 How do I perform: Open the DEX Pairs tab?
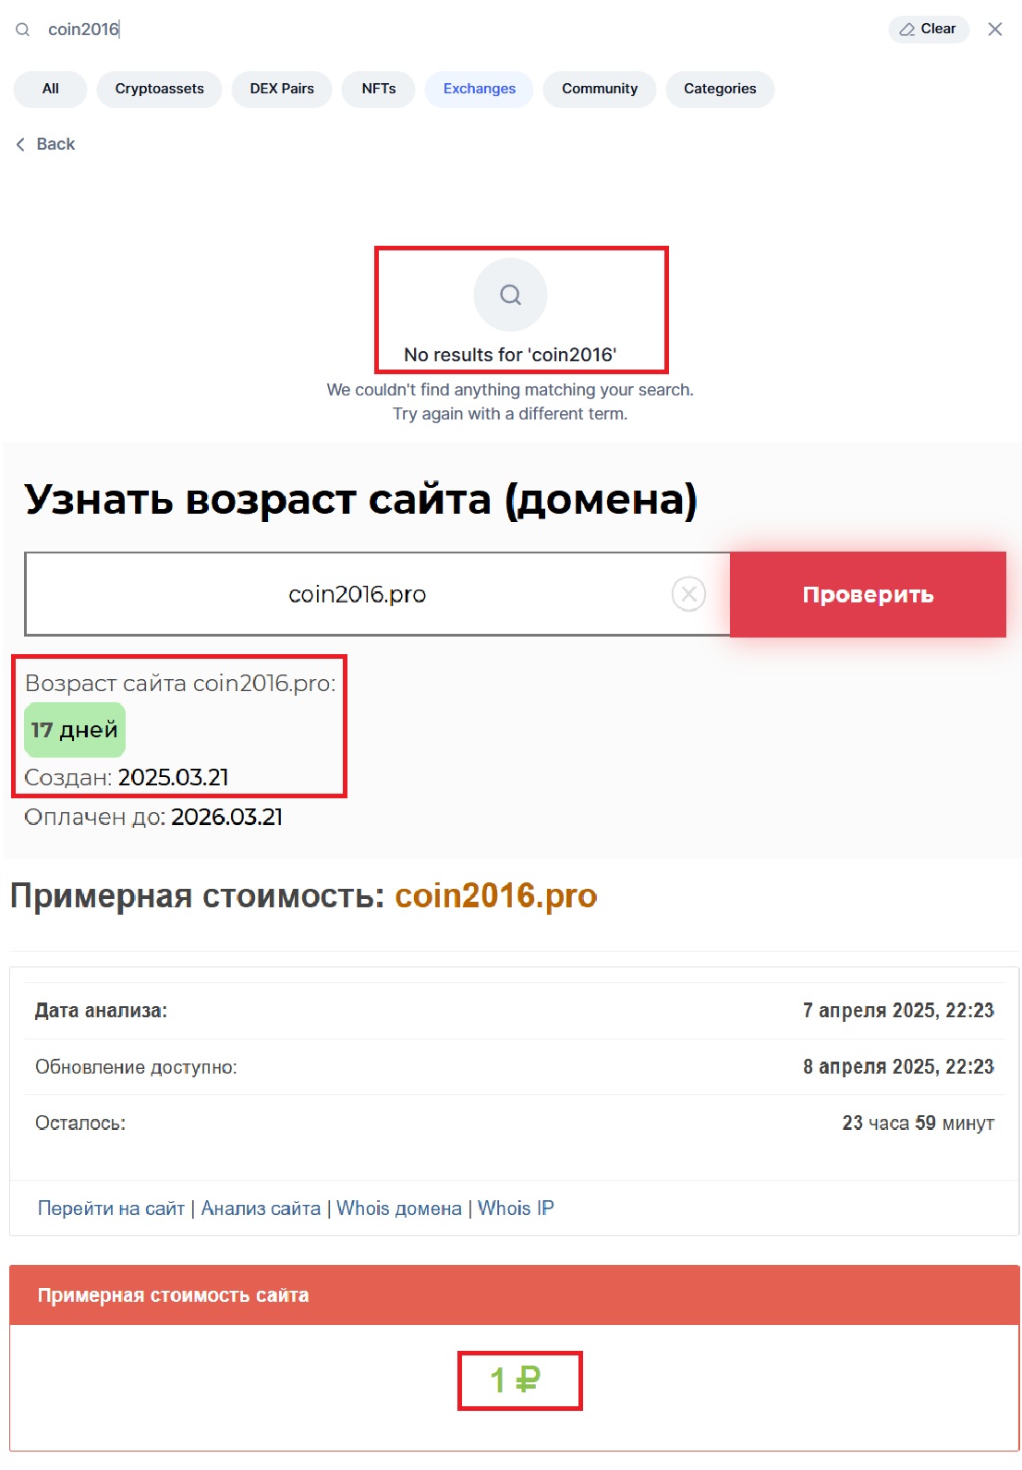coord(282,89)
